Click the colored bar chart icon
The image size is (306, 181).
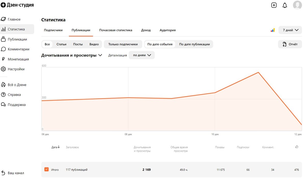tap(273, 30)
